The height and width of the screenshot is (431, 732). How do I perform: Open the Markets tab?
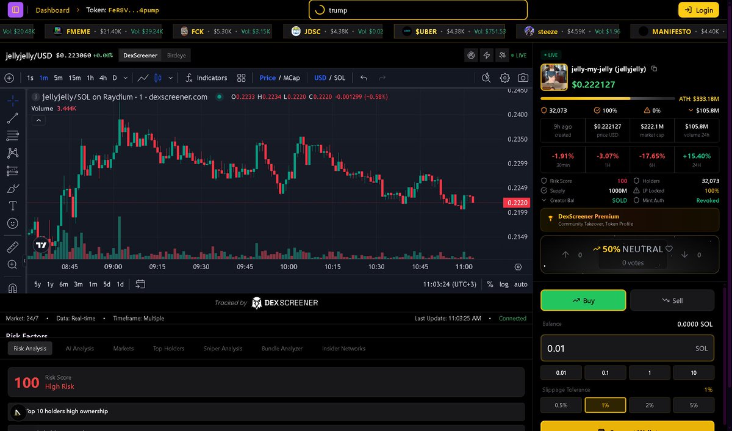(123, 349)
